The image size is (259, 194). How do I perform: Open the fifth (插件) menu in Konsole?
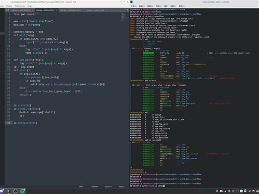(x=166, y=6)
